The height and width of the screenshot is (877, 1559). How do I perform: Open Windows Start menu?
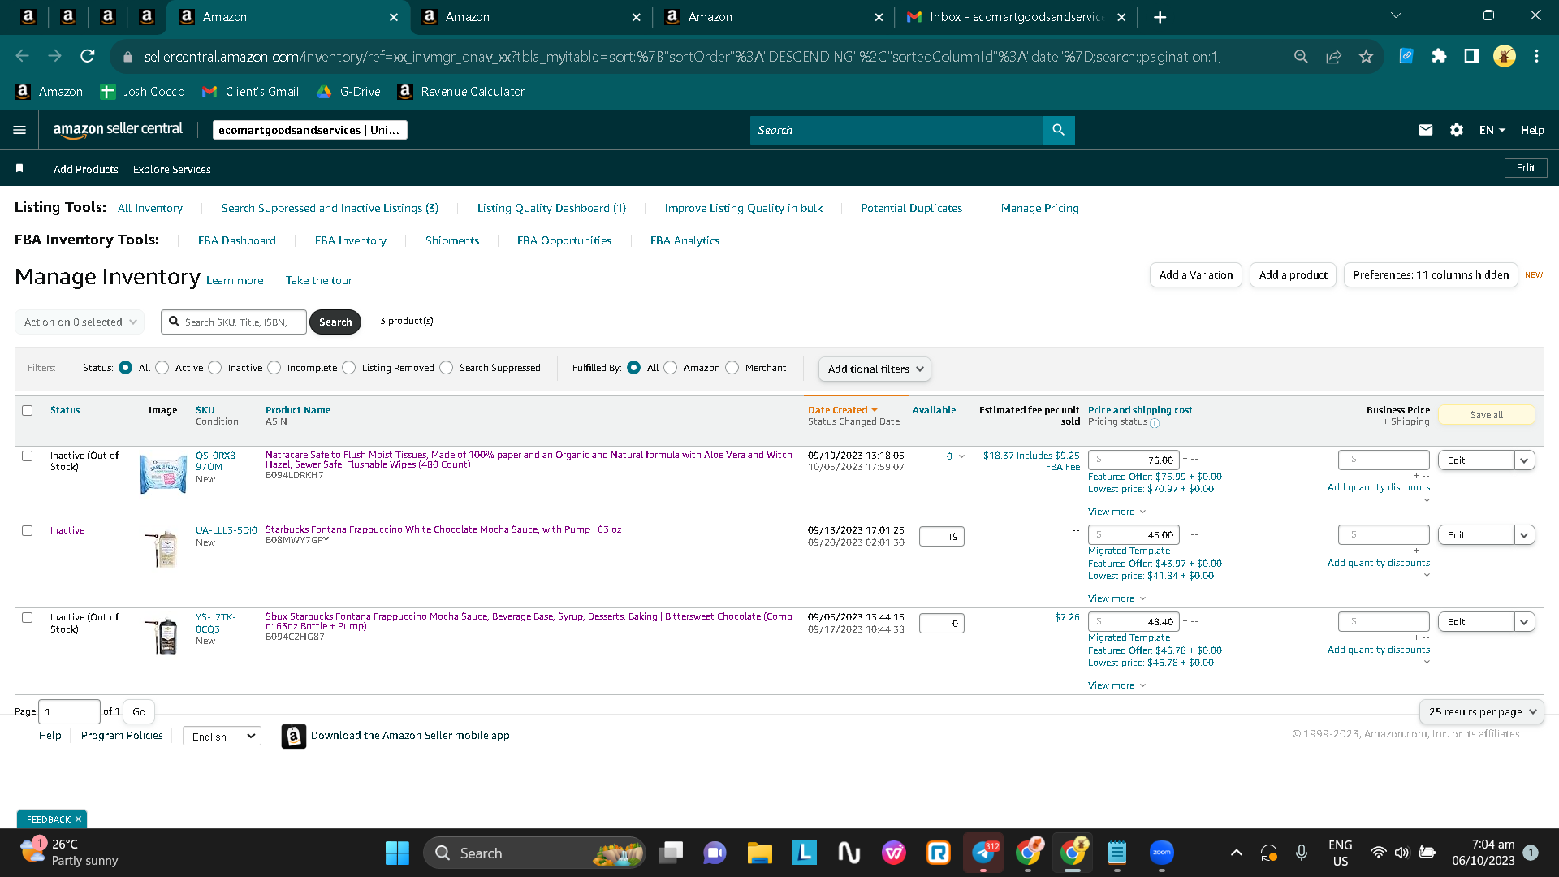397,853
